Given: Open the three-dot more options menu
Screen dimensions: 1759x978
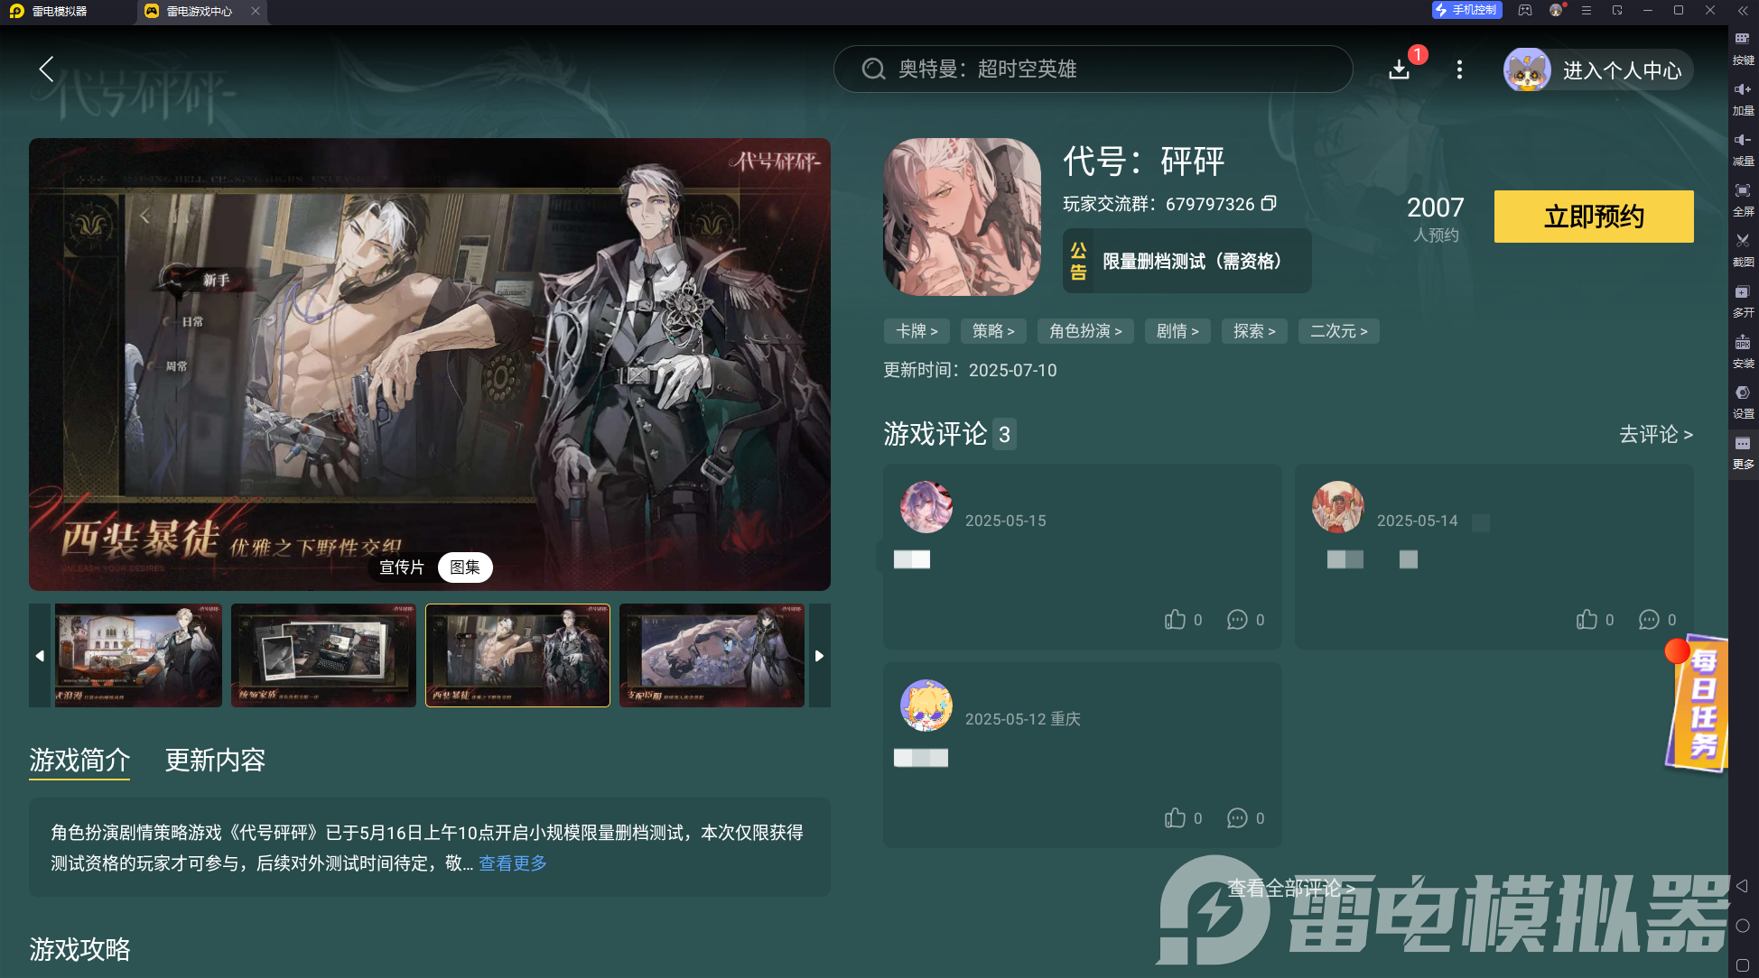Looking at the screenshot, I should click(x=1459, y=69).
